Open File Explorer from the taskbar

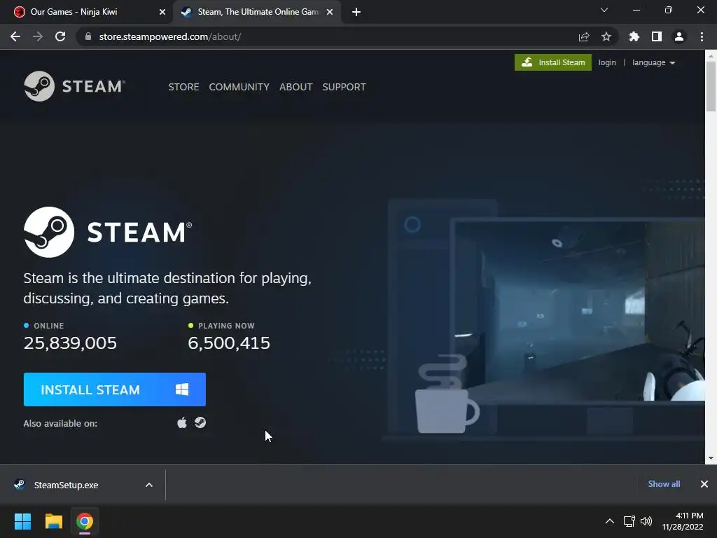[53, 521]
